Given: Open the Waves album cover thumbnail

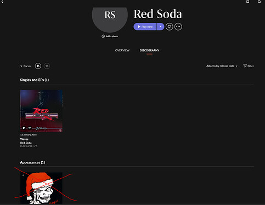Looking at the screenshot, I should (41, 110).
